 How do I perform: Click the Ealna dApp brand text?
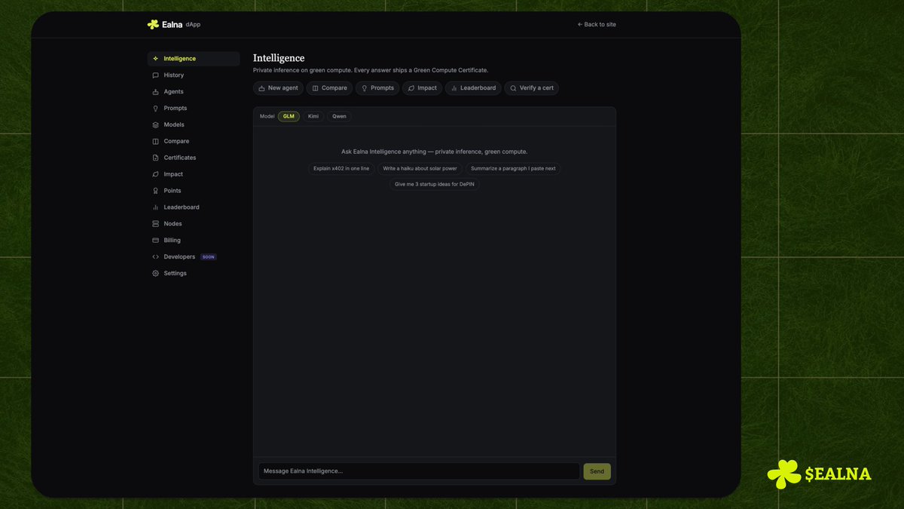tap(181, 24)
